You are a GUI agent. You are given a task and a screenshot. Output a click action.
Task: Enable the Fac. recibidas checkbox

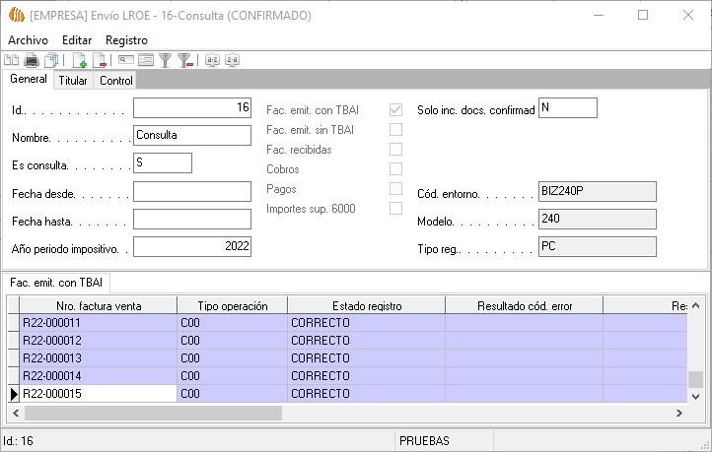tap(395, 149)
